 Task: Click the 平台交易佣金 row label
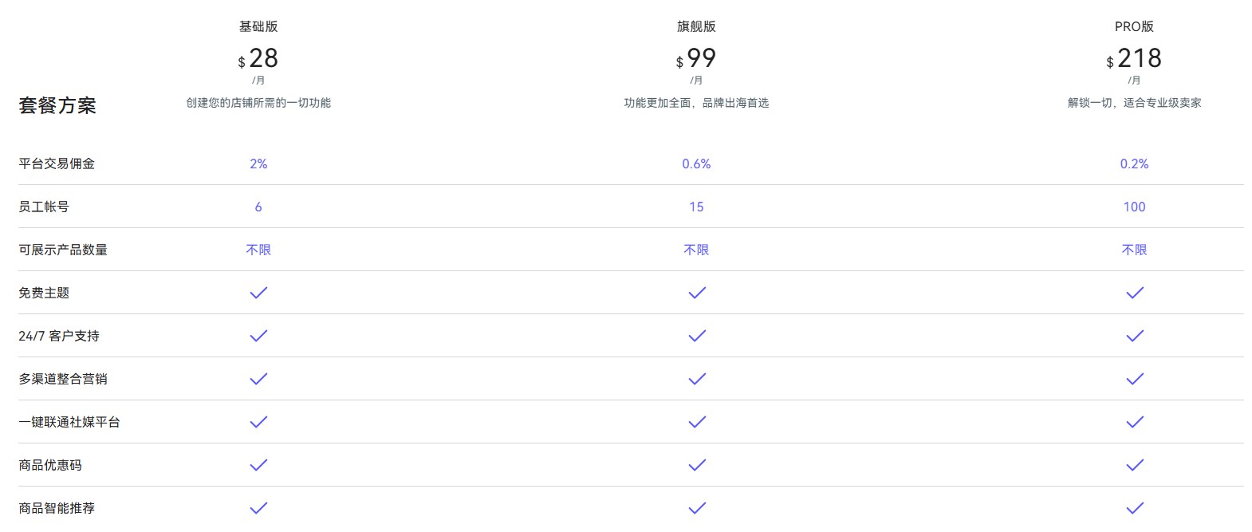(57, 164)
